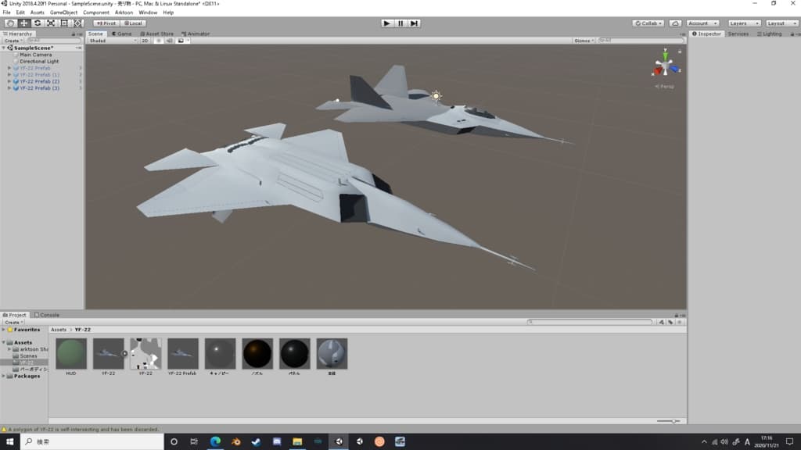The width and height of the screenshot is (801, 450).
Task: Open the Layers dropdown
Action: tap(743, 23)
